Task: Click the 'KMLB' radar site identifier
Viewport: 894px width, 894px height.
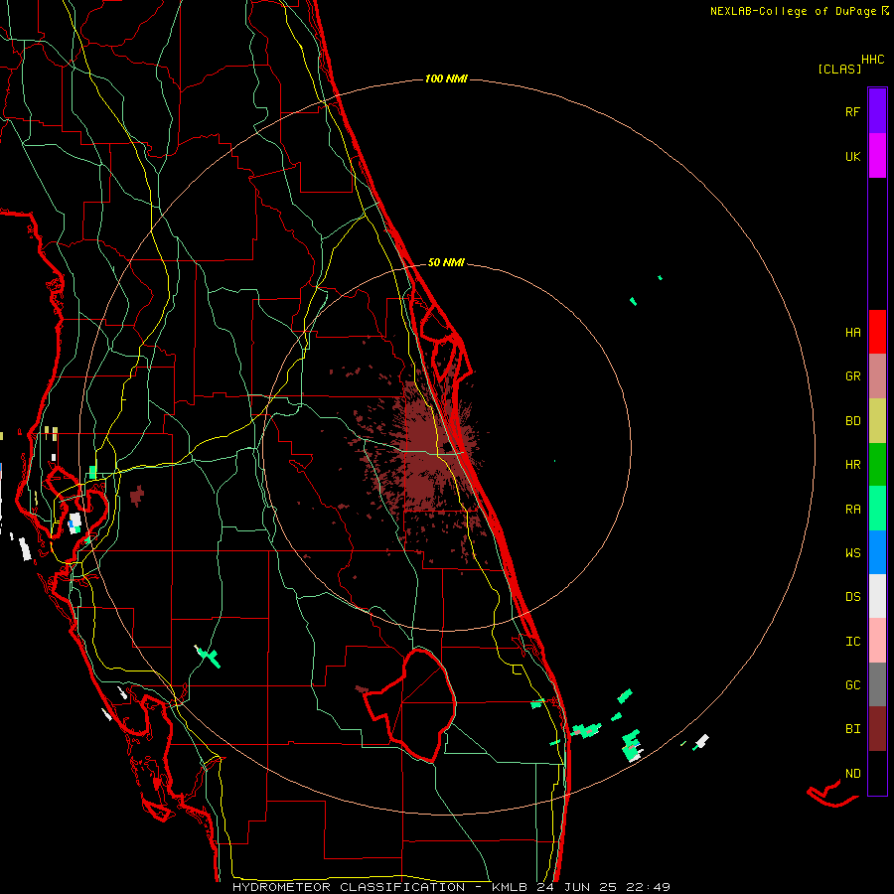Action: point(510,887)
